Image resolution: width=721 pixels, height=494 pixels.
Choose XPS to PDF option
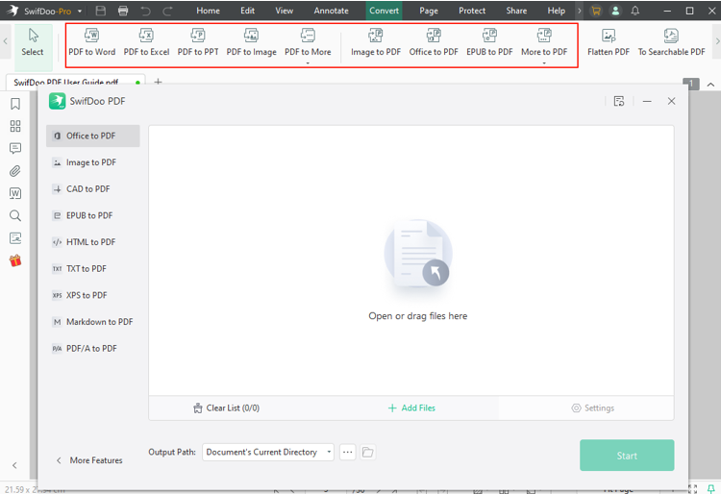[x=93, y=295]
